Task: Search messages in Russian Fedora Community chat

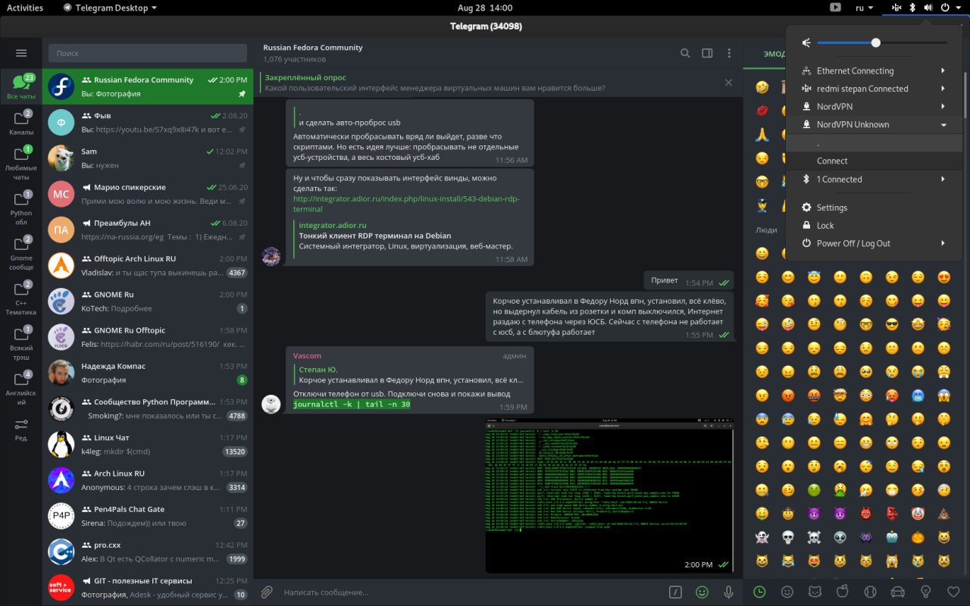Action: [685, 53]
